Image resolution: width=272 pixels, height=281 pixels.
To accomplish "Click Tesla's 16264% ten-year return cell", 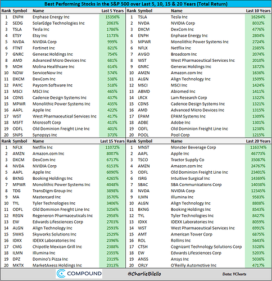I will [258, 17].
